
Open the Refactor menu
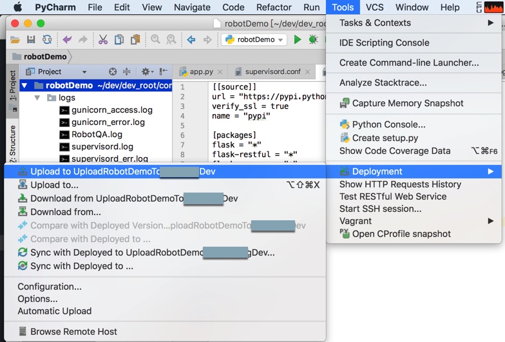pos(274,7)
